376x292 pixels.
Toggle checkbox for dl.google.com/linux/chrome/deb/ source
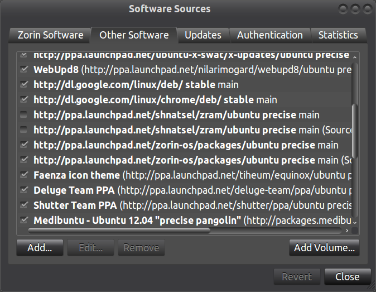click(x=24, y=99)
